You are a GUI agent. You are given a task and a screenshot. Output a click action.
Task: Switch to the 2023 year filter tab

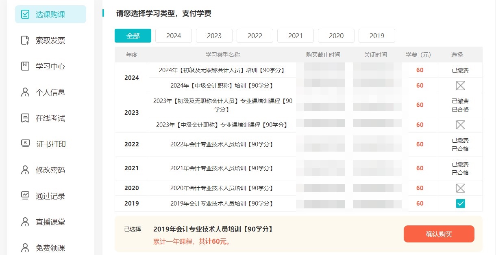[x=214, y=36]
